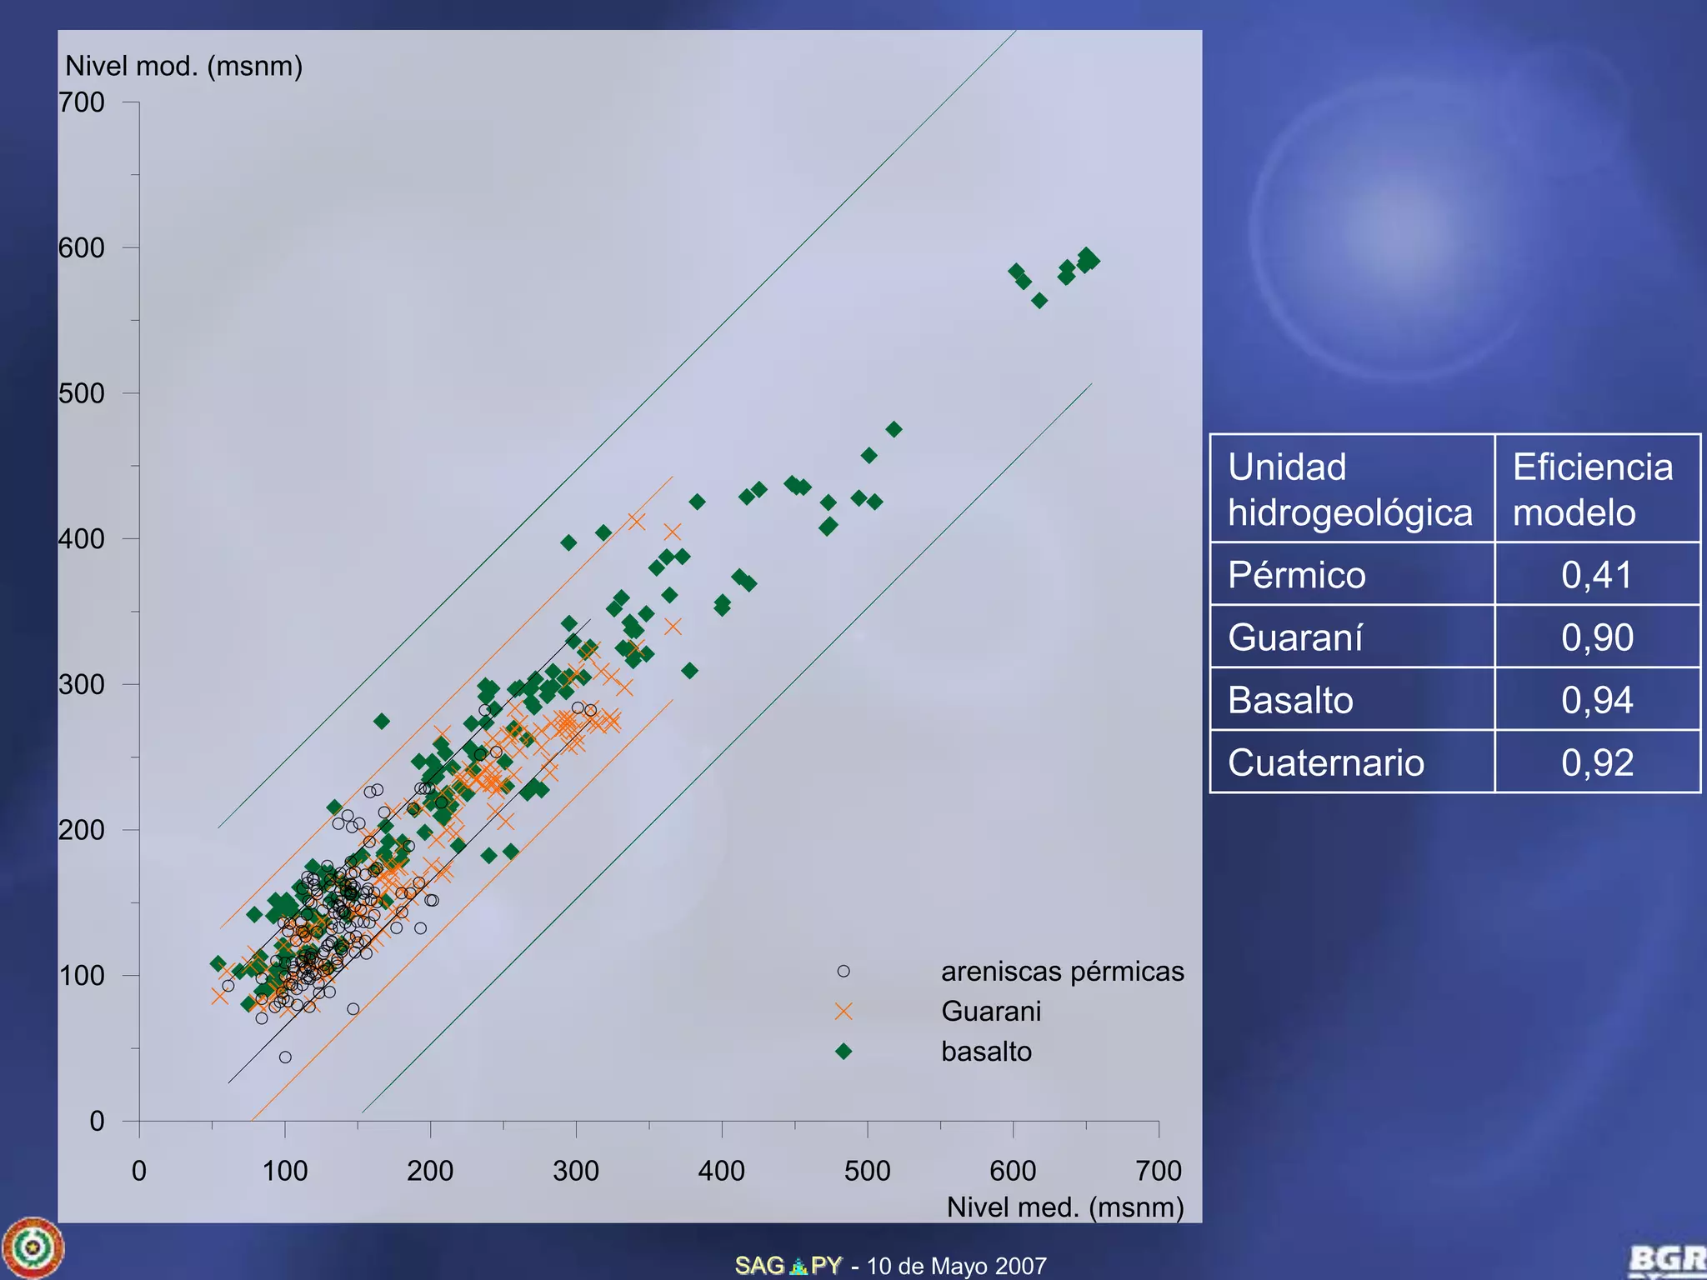The height and width of the screenshot is (1280, 1707).
Task: Click the 700 tick label on x-axis
Action: (x=1158, y=1171)
